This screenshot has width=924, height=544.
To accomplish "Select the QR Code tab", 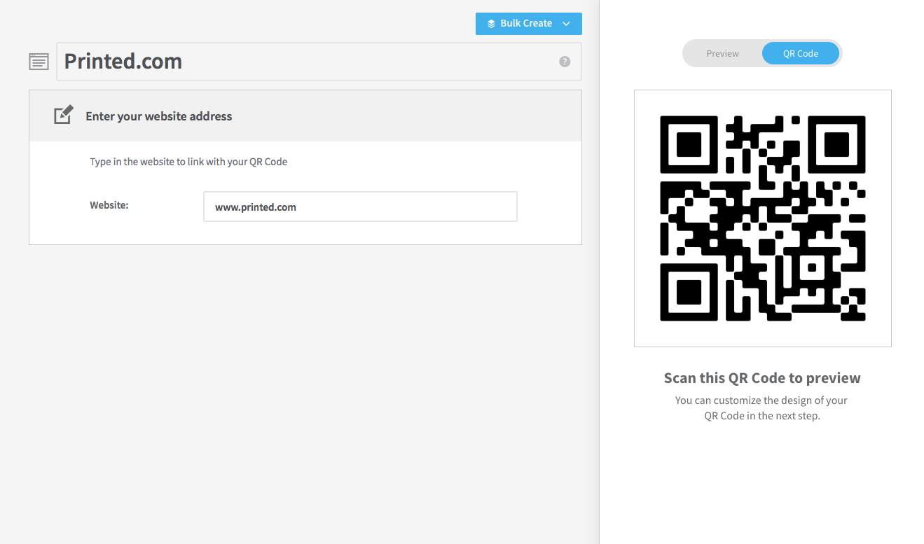I will (801, 53).
